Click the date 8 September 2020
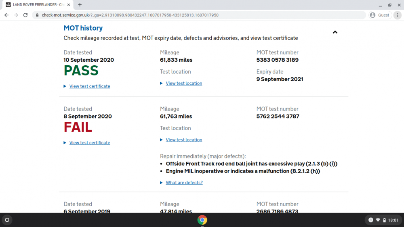 (x=88, y=117)
